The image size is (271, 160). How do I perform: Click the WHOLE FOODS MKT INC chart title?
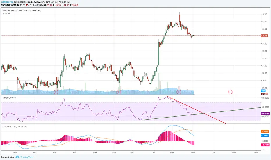click(22, 10)
